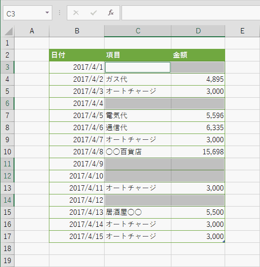Viewport: 260px width, 267px height.
Task: Select the cell with value 15,698
Action: click(x=198, y=152)
